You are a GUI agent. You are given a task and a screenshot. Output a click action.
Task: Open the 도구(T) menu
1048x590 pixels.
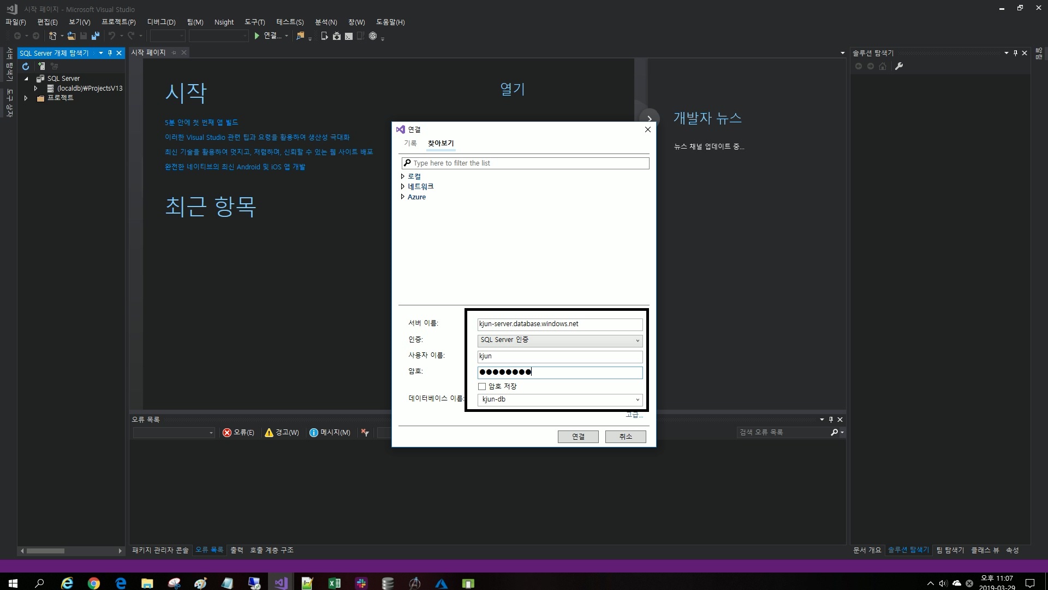[254, 22]
